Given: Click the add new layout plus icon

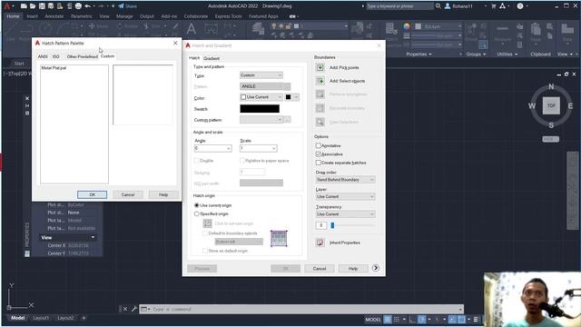Looking at the screenshot, I should tap(84, 318).
